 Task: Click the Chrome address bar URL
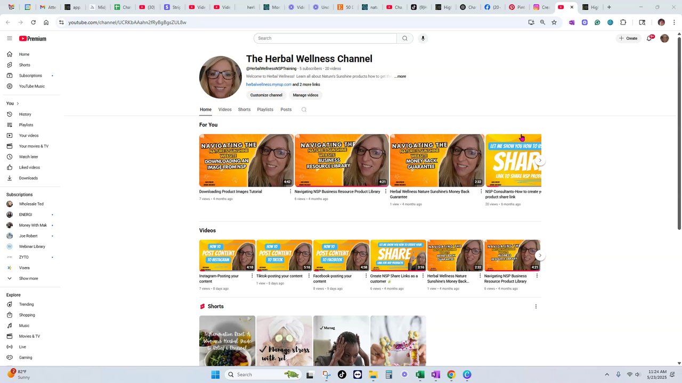pos(127,22)
